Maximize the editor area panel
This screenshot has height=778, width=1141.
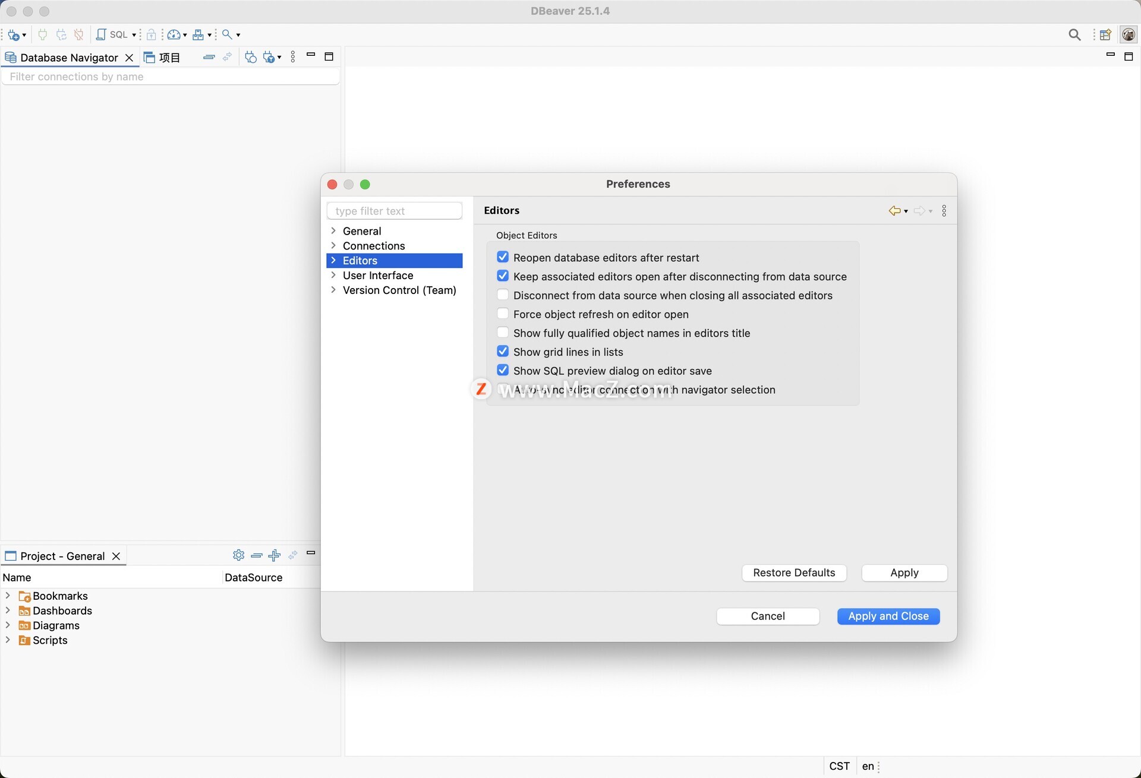pos(1129,56)
